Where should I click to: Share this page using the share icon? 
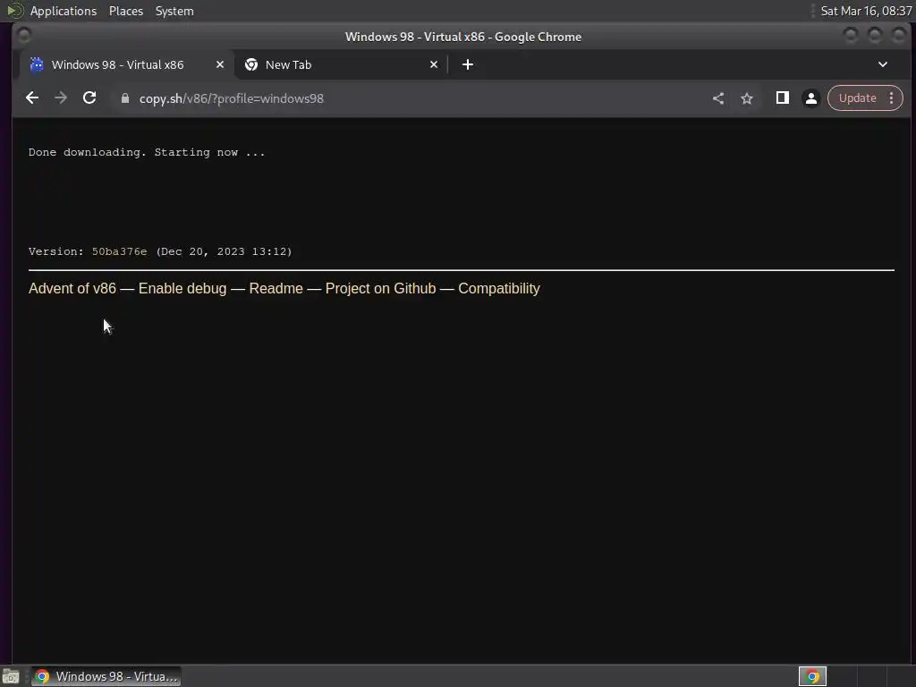[718, 98]
